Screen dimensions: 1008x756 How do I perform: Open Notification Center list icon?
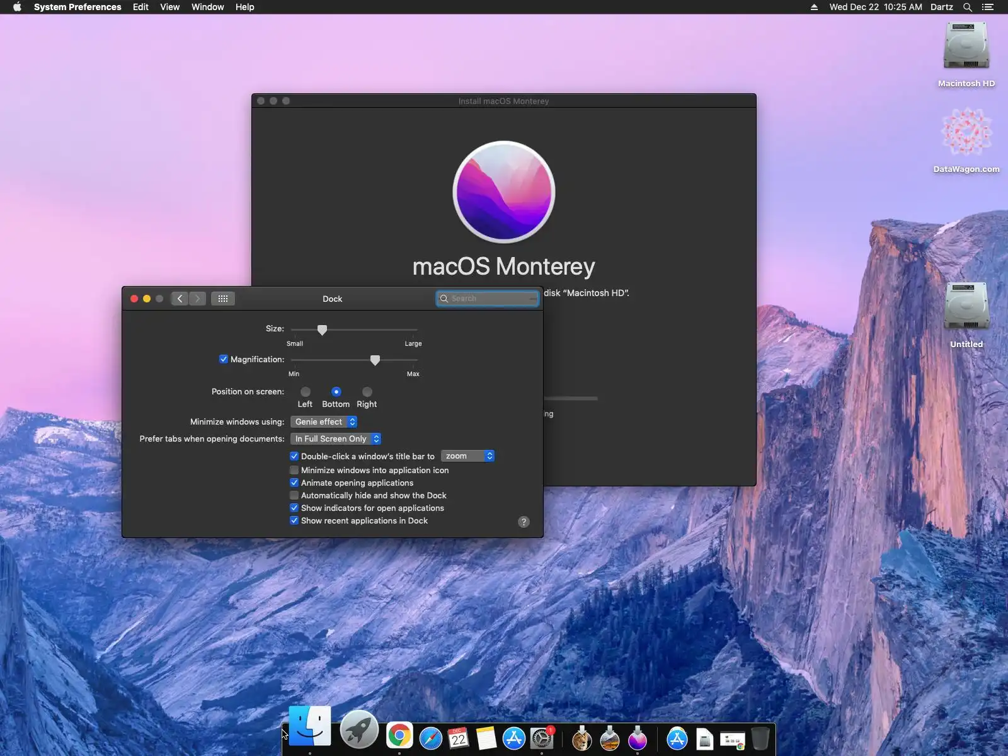click(988, 7)
